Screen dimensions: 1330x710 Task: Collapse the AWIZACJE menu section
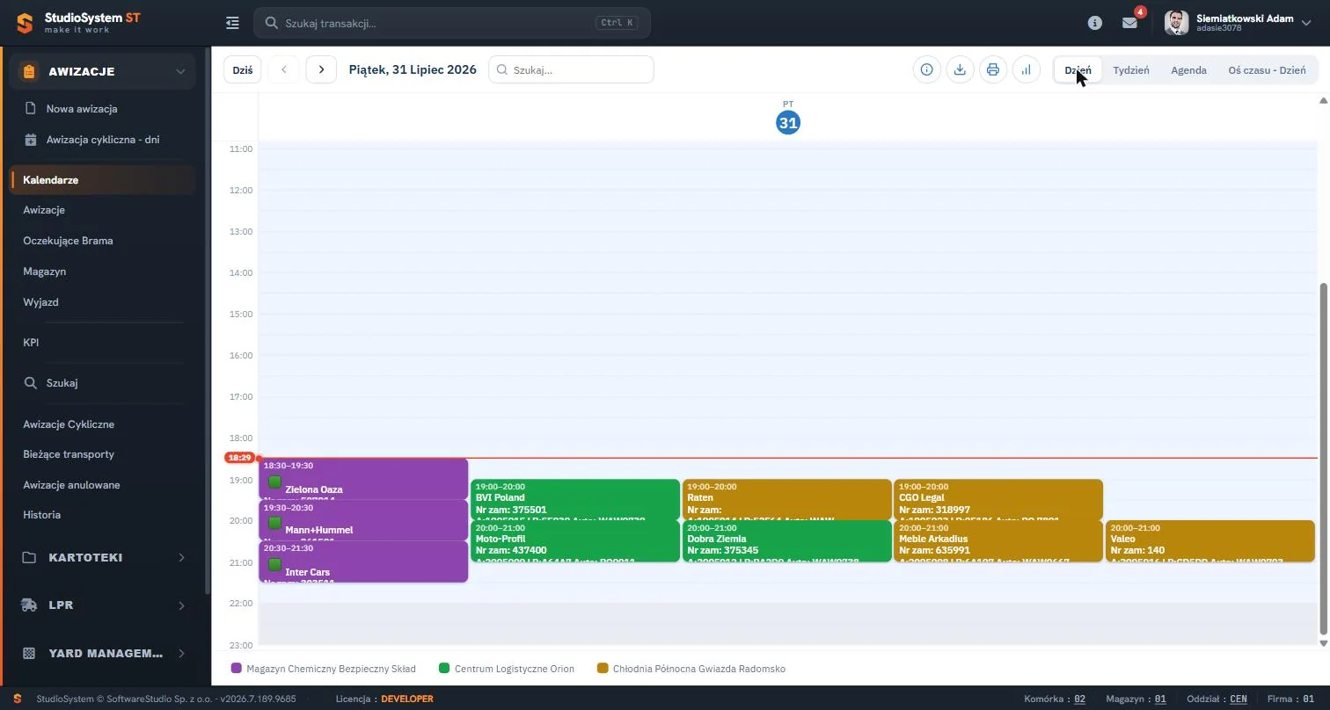102,71
